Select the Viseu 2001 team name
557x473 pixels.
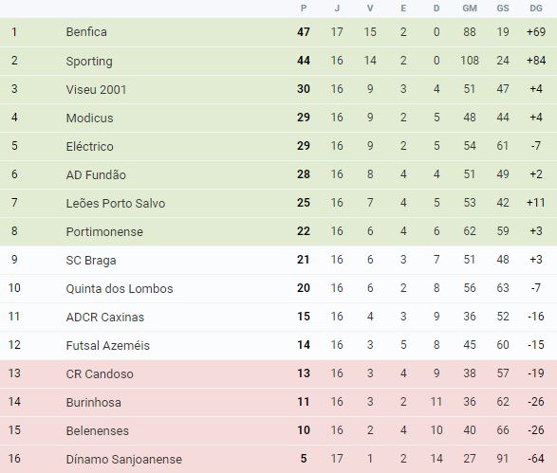pos(96,89)
